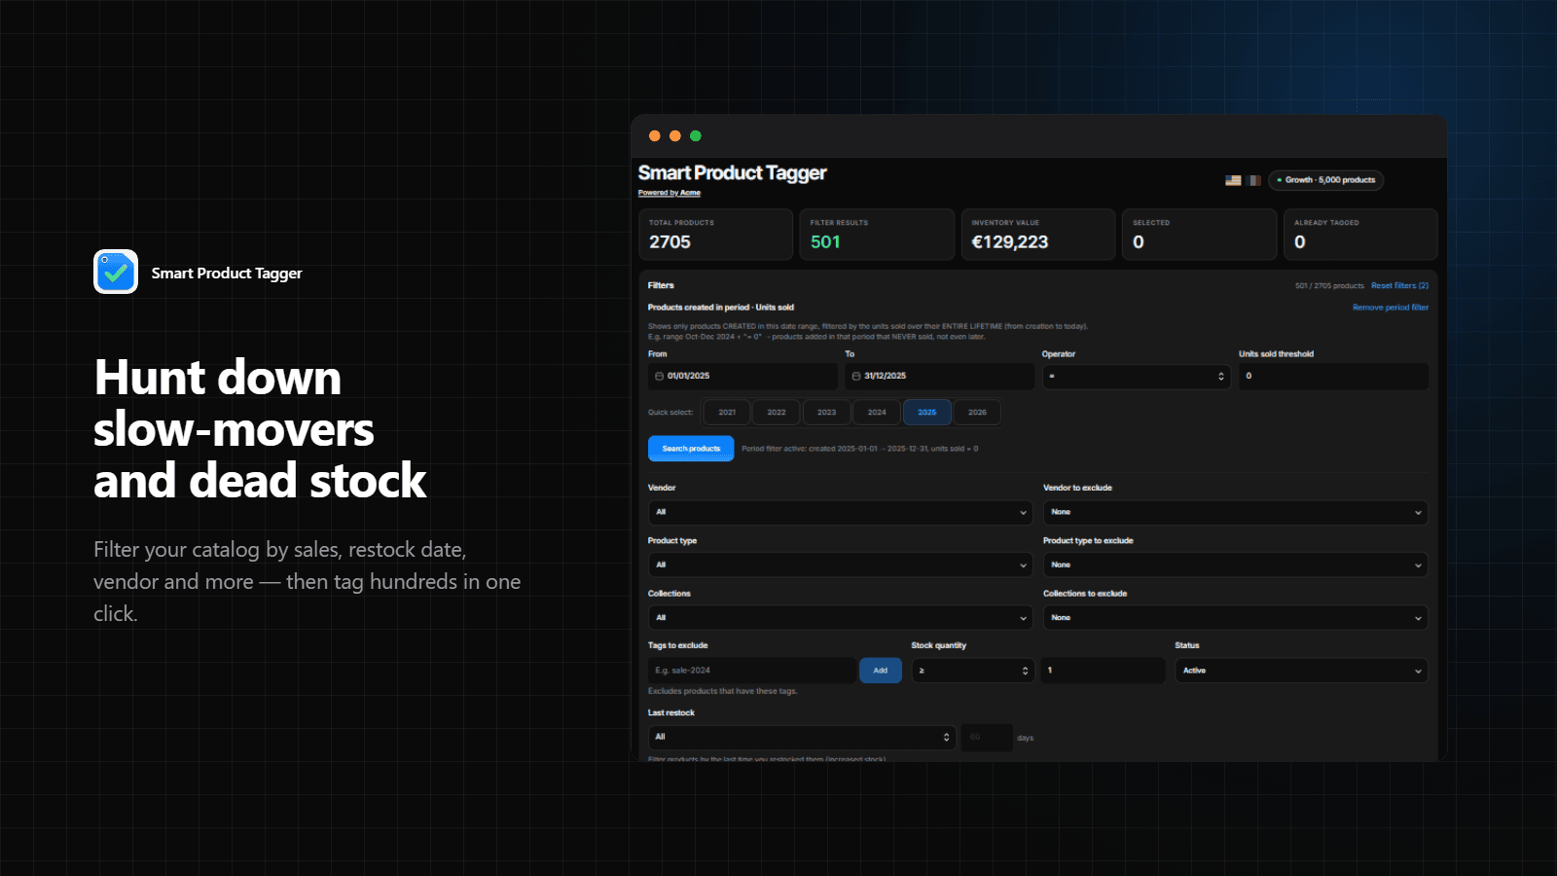Select 2021 quick select year

coord(727,413)
